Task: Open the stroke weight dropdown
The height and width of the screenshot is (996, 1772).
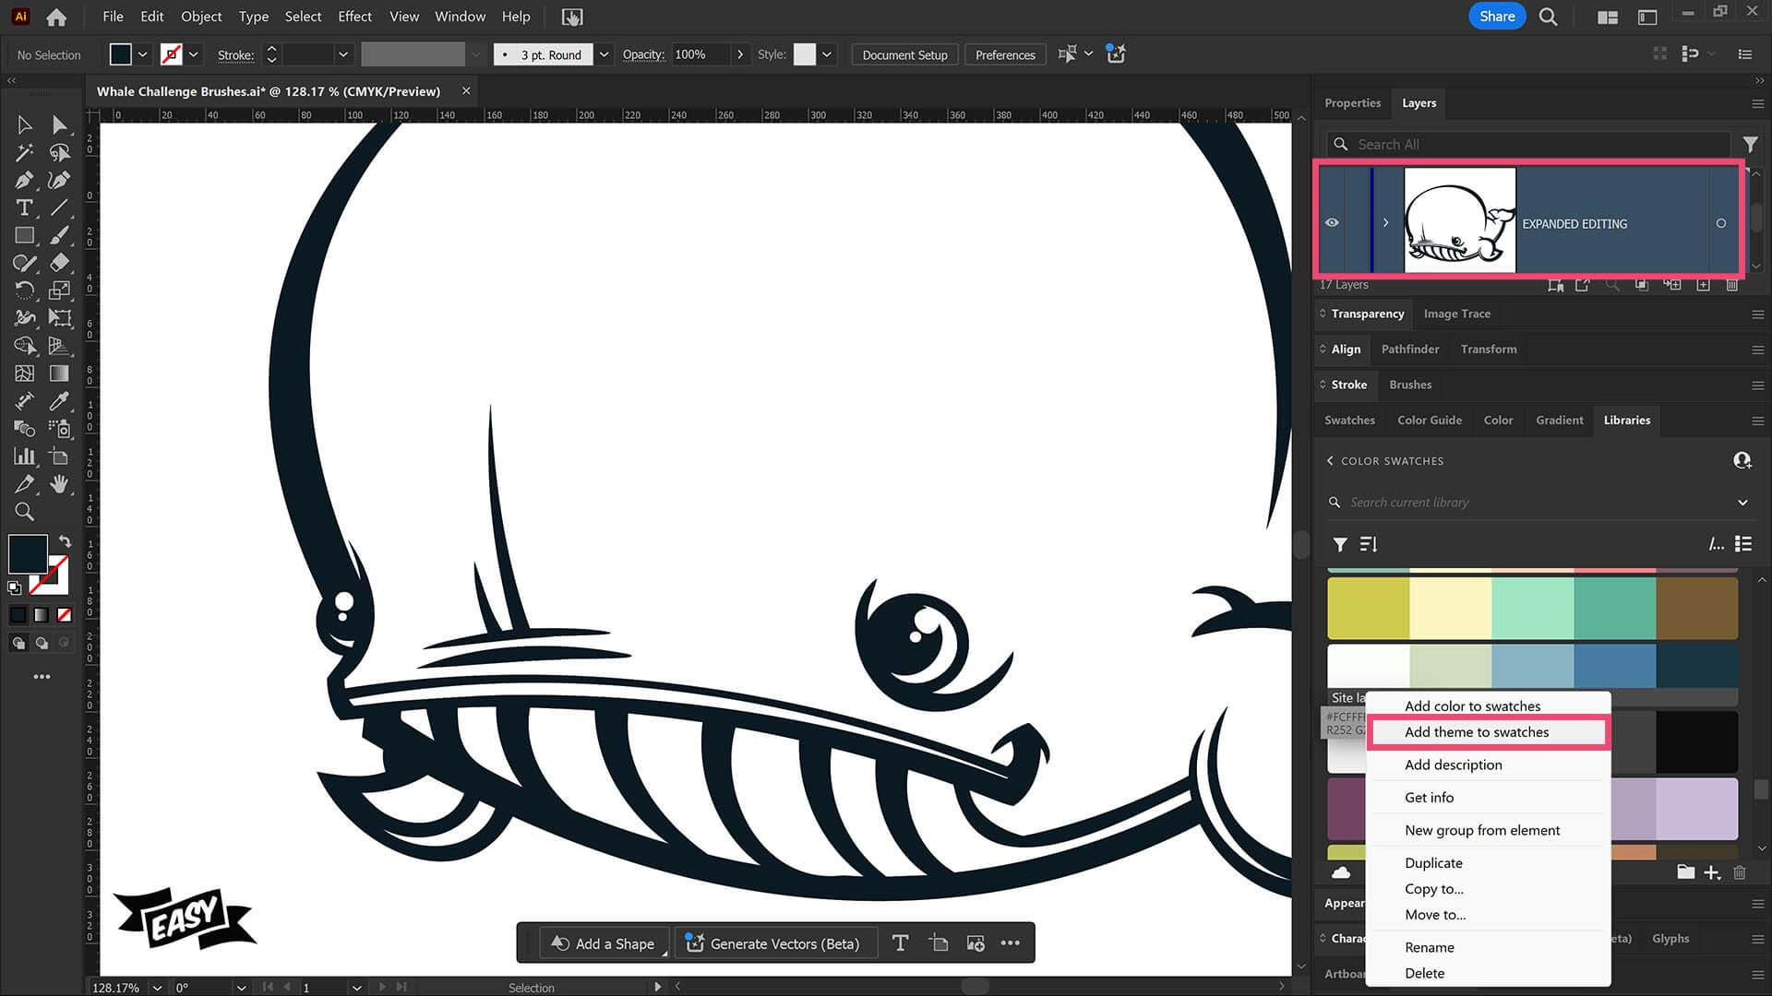Action: [x=343, y=54]
